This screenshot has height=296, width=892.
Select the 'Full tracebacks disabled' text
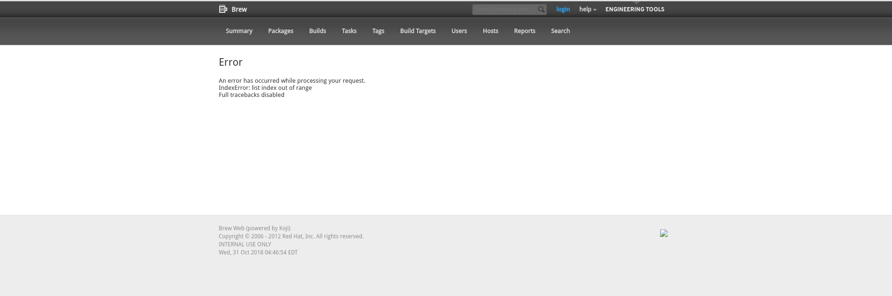click(x=251, y=95)
